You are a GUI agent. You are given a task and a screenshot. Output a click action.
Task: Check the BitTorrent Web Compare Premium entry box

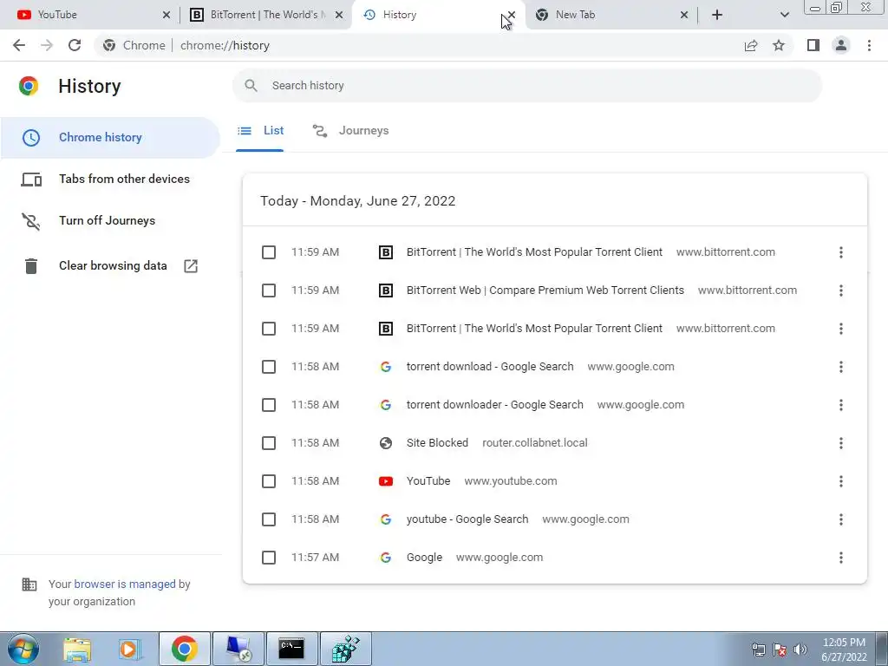tap(269, 291)
